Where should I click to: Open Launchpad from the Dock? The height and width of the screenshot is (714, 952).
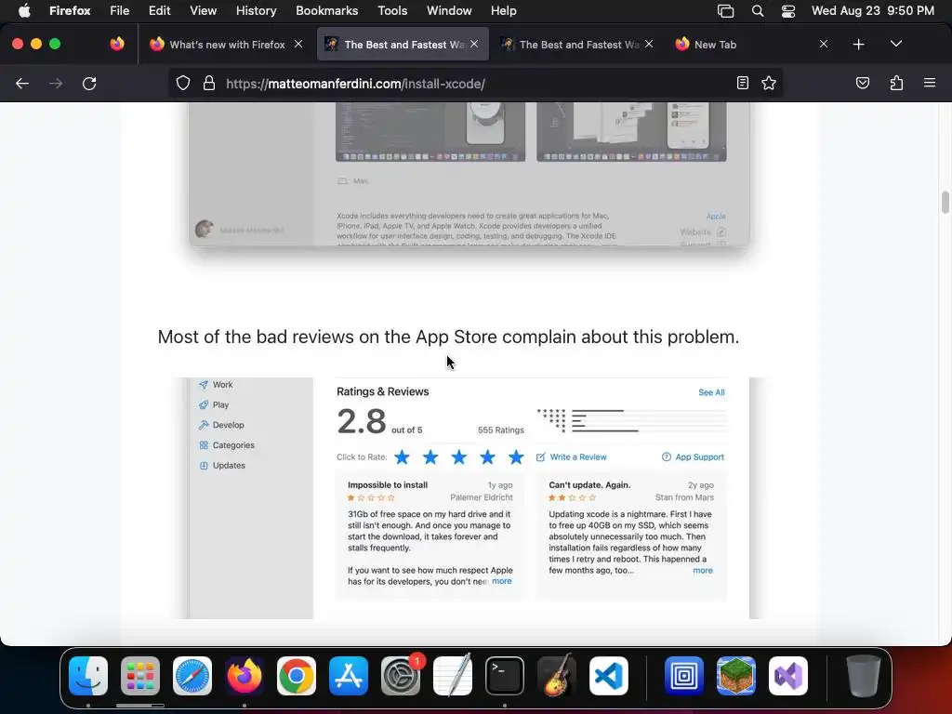pyautogui.click(x=140, y=675)
